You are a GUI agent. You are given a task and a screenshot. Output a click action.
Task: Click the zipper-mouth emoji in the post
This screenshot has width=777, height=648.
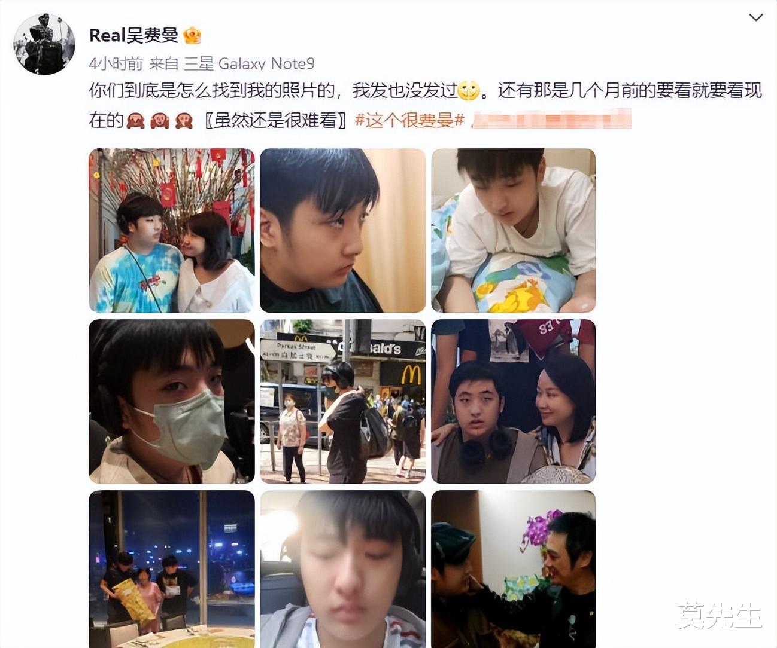469,91
